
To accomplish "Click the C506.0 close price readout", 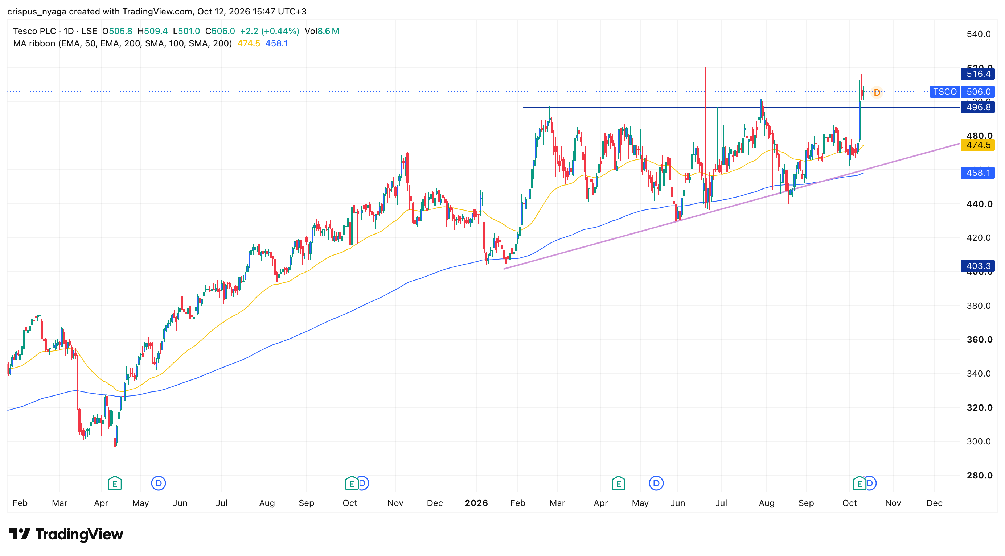I will [x=220, y=31].
